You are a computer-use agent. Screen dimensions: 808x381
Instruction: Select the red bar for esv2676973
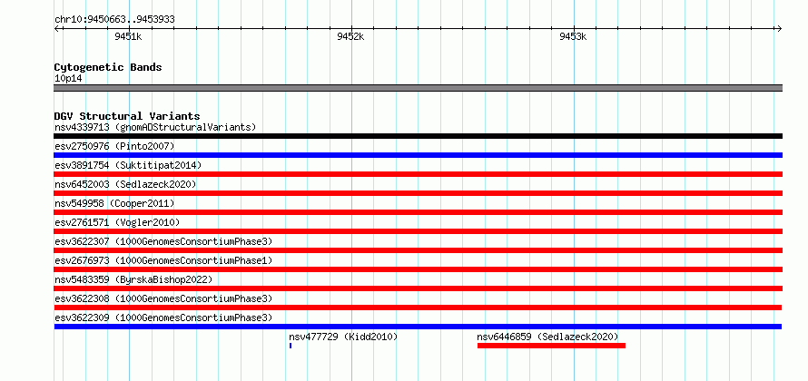[x=418, y=269]
